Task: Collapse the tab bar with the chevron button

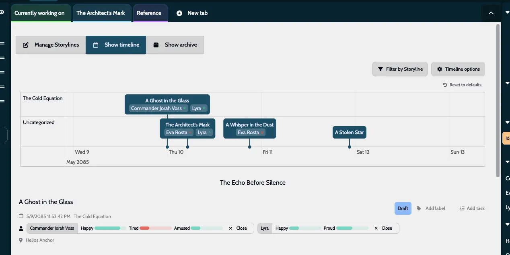Action: (x=491, y=12)
